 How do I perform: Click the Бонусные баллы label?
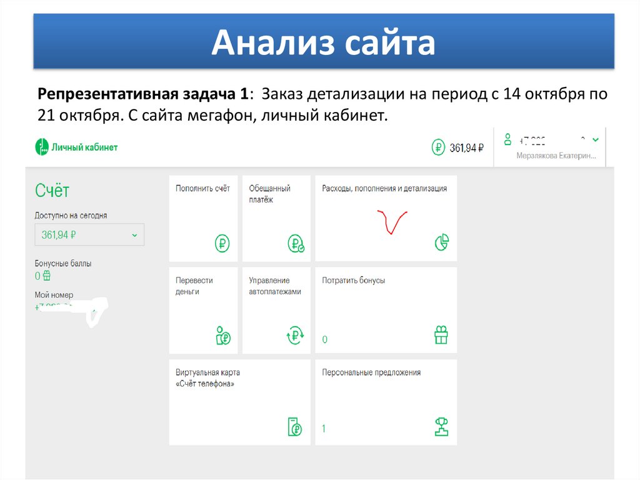(63, 263)
